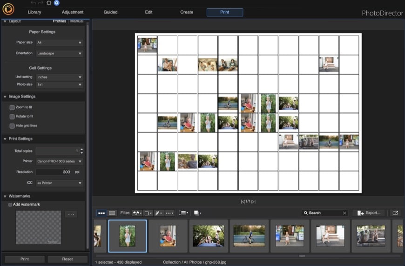The width and height of the screenshot is (405, 266).
Task: Collapse Print Settings section
Action: pos(5,139)
